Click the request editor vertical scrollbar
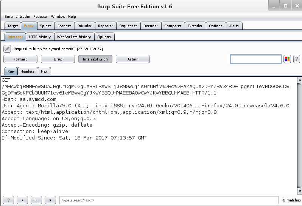Viewport: 302px width, 206px height. (x=299, y=135)
